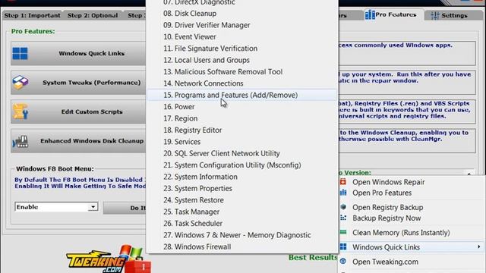Select 25. Task Manager
Viewport: 486px width, 273px height.
coord(241,212)
